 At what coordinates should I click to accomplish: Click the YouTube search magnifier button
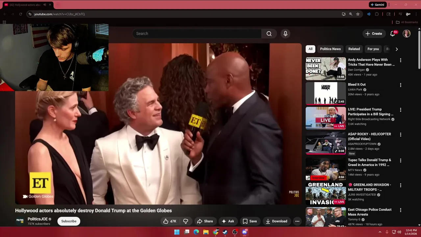tap(269, 34)
